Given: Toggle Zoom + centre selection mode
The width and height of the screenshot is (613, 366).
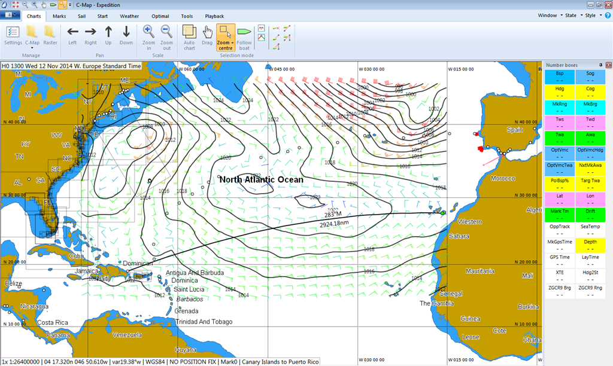Looking at the screenshot, I should click(226, 38).
